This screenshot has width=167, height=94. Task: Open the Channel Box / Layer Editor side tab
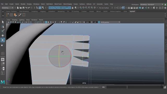[x=166, y=28]
